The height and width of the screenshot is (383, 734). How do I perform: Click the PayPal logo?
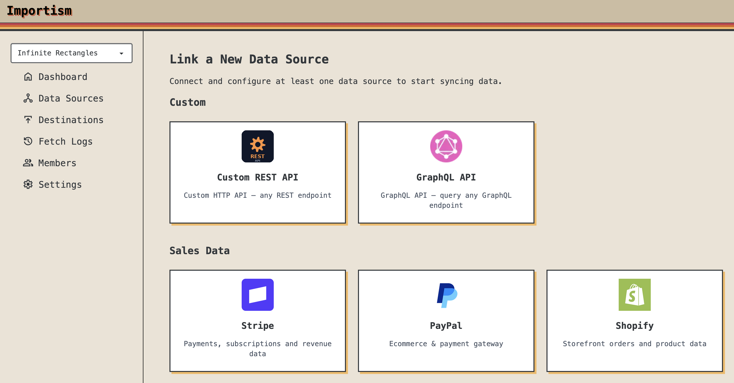click(x=446, y=294)
